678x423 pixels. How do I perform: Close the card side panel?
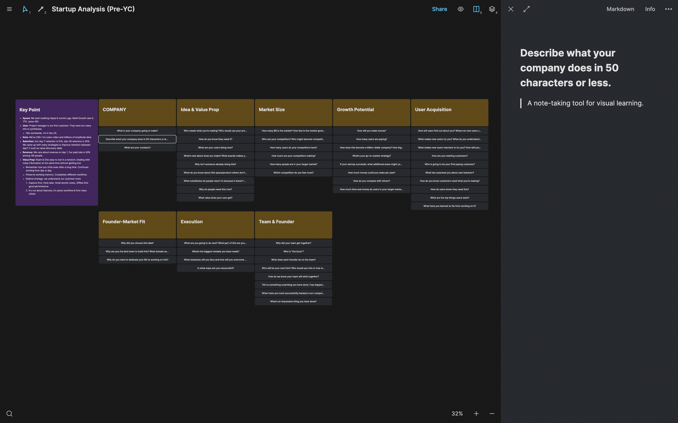(511, 9)
